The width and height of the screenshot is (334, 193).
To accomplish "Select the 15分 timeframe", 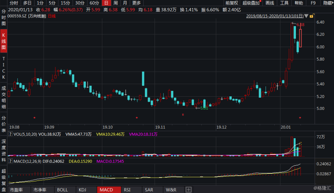I will click(x=65, y=3).
